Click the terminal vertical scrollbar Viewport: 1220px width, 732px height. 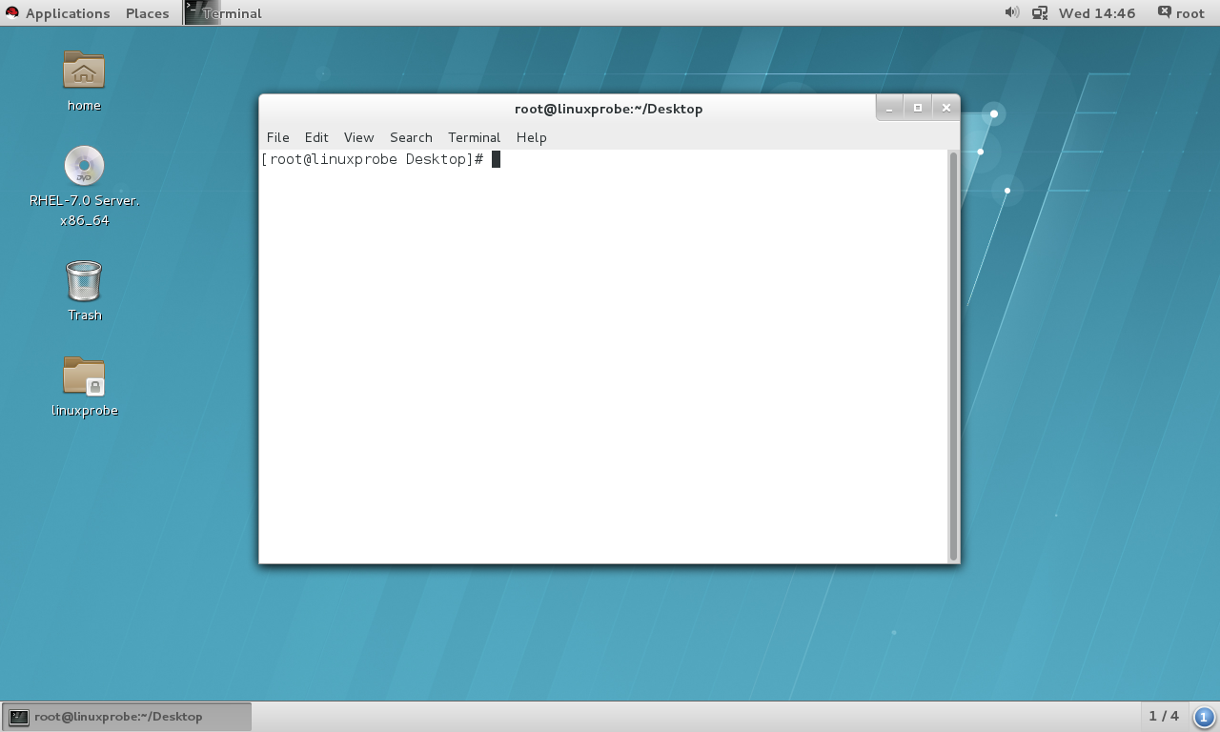click(953, 356)
